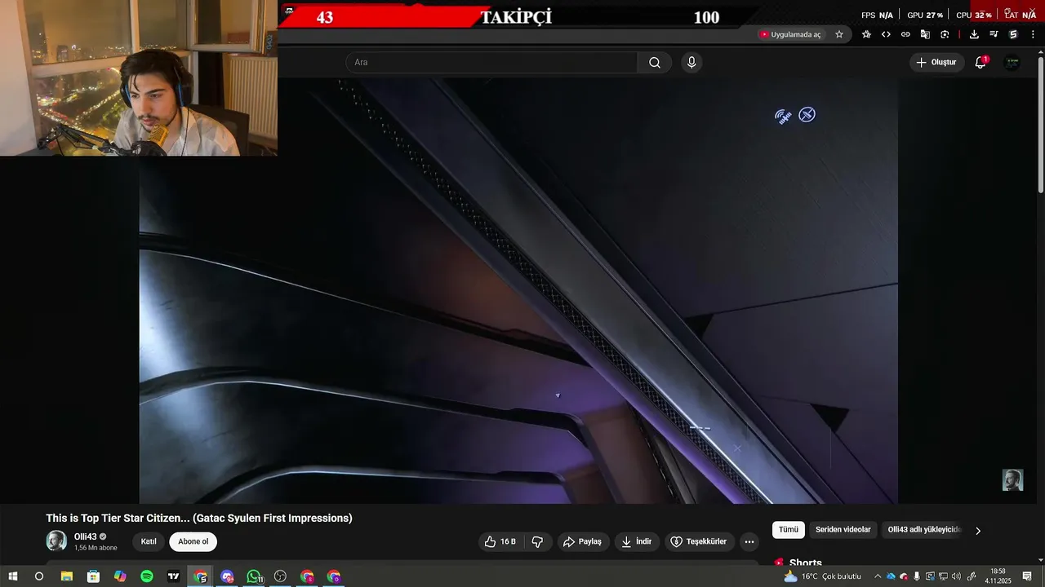Expand the system tray hidden icons arrow

(x=878, y=576)
